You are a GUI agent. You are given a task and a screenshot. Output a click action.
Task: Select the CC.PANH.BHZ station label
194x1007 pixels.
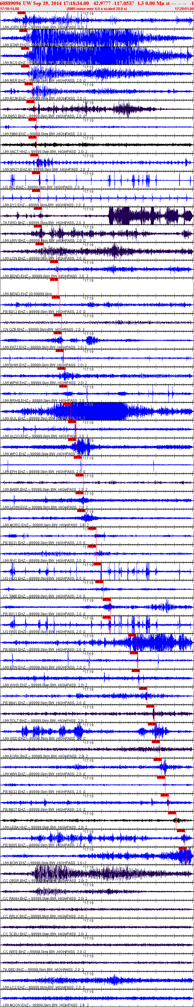(45, 899)
